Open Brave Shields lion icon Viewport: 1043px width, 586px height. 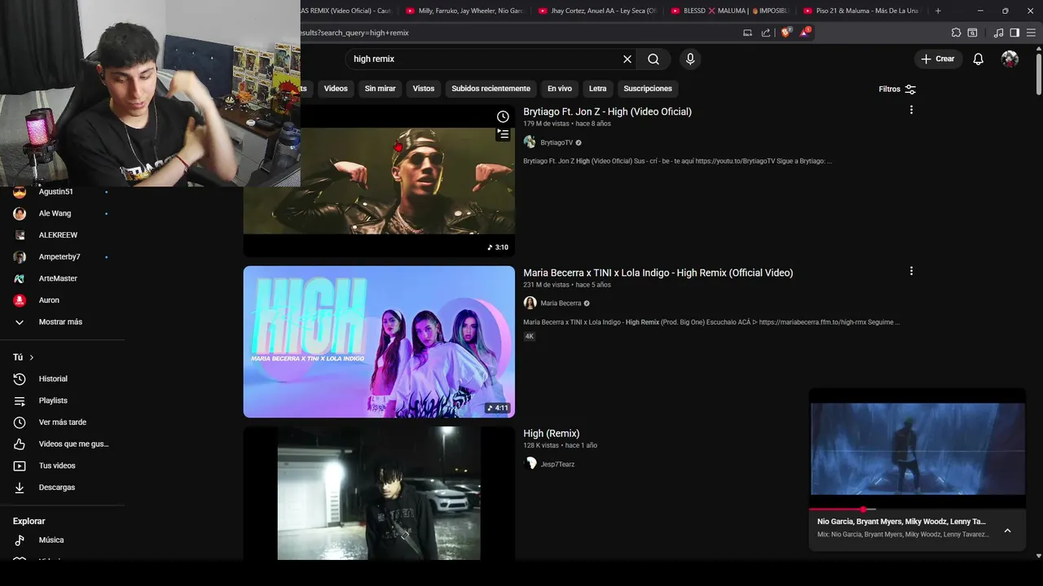[x=786, y=33]
